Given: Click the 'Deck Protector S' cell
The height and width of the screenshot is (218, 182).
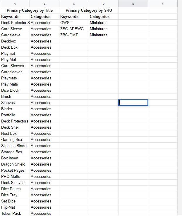Looking at the screenshot, I should [15, 23].
